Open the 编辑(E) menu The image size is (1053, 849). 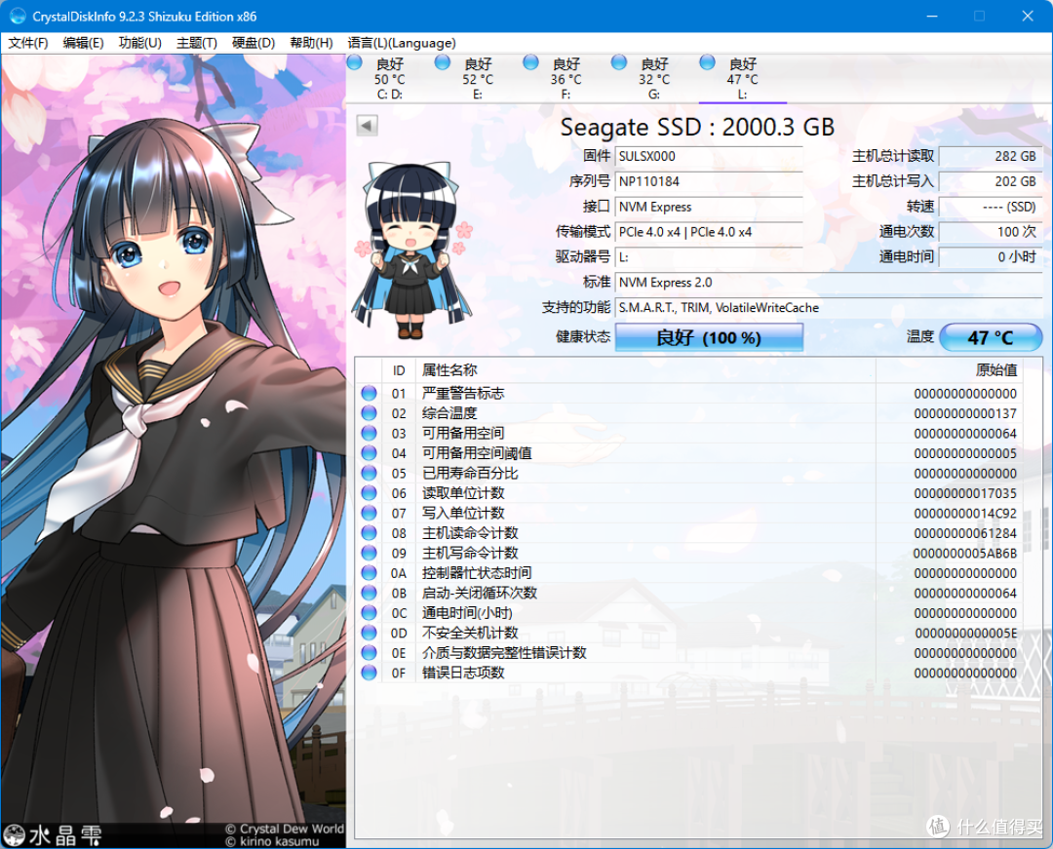pyautogui.click(x=83, y=43)
